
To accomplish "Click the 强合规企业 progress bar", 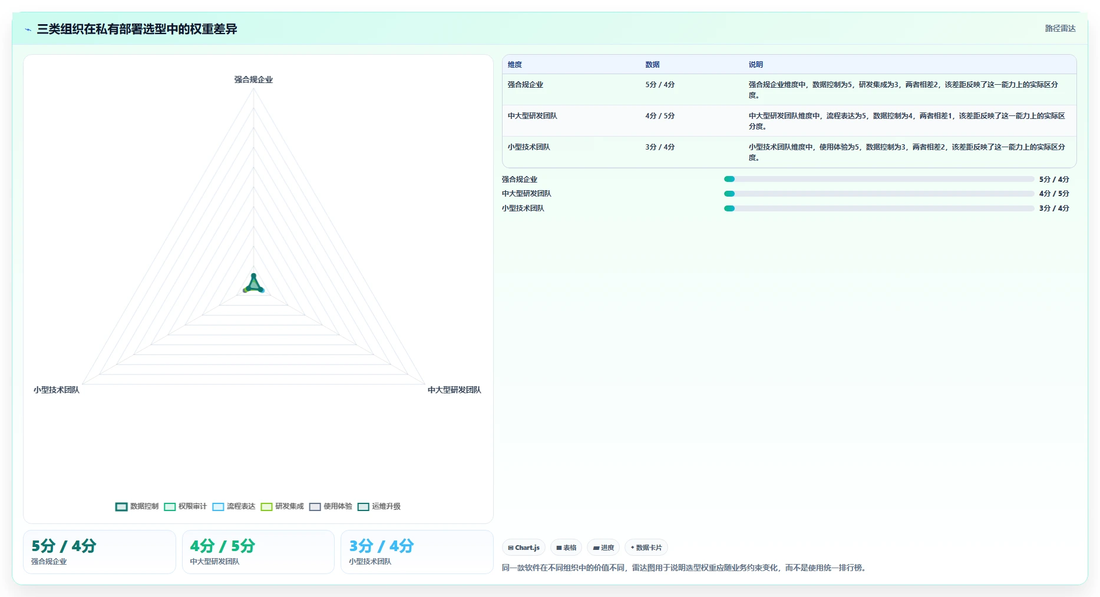I will tap(879, 179).
